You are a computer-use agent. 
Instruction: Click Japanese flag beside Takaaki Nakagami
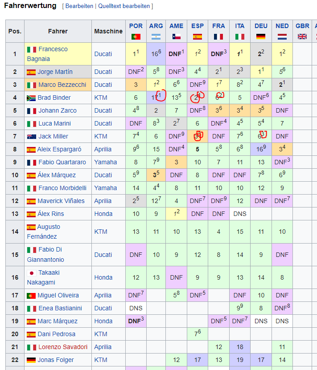(x=31, y=273)
